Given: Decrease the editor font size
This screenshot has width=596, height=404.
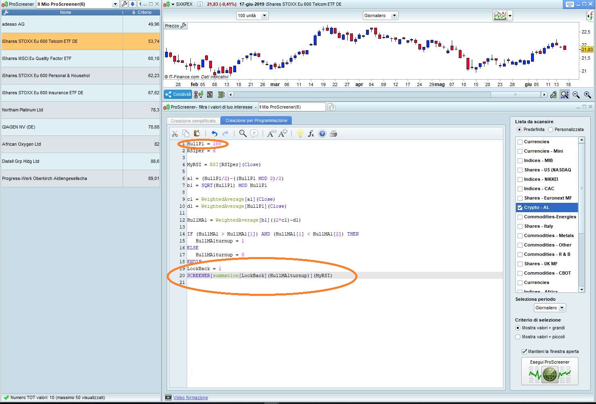Looking at the screenshot, I should (271, 133).
